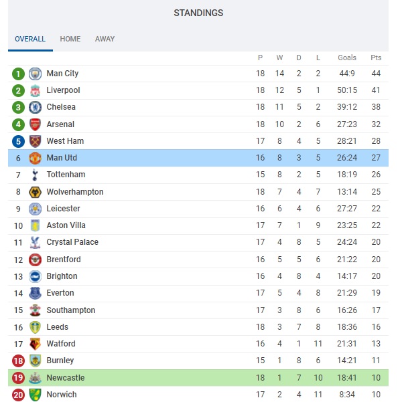Switch to the Home standings tab

coord(70,39)
